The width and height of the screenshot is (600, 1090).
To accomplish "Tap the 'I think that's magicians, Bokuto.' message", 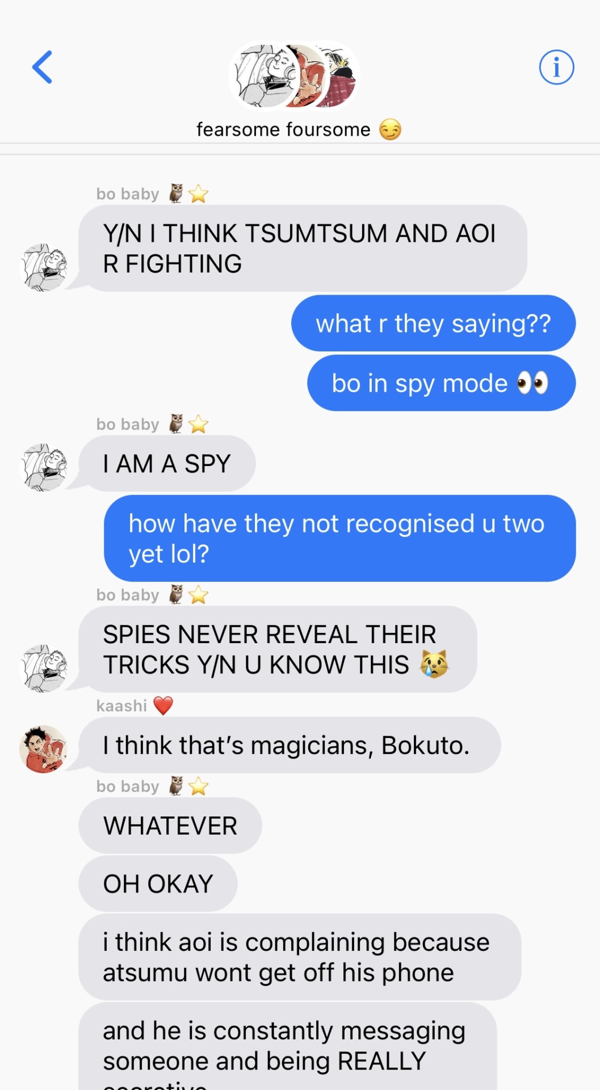I will 289,745.
